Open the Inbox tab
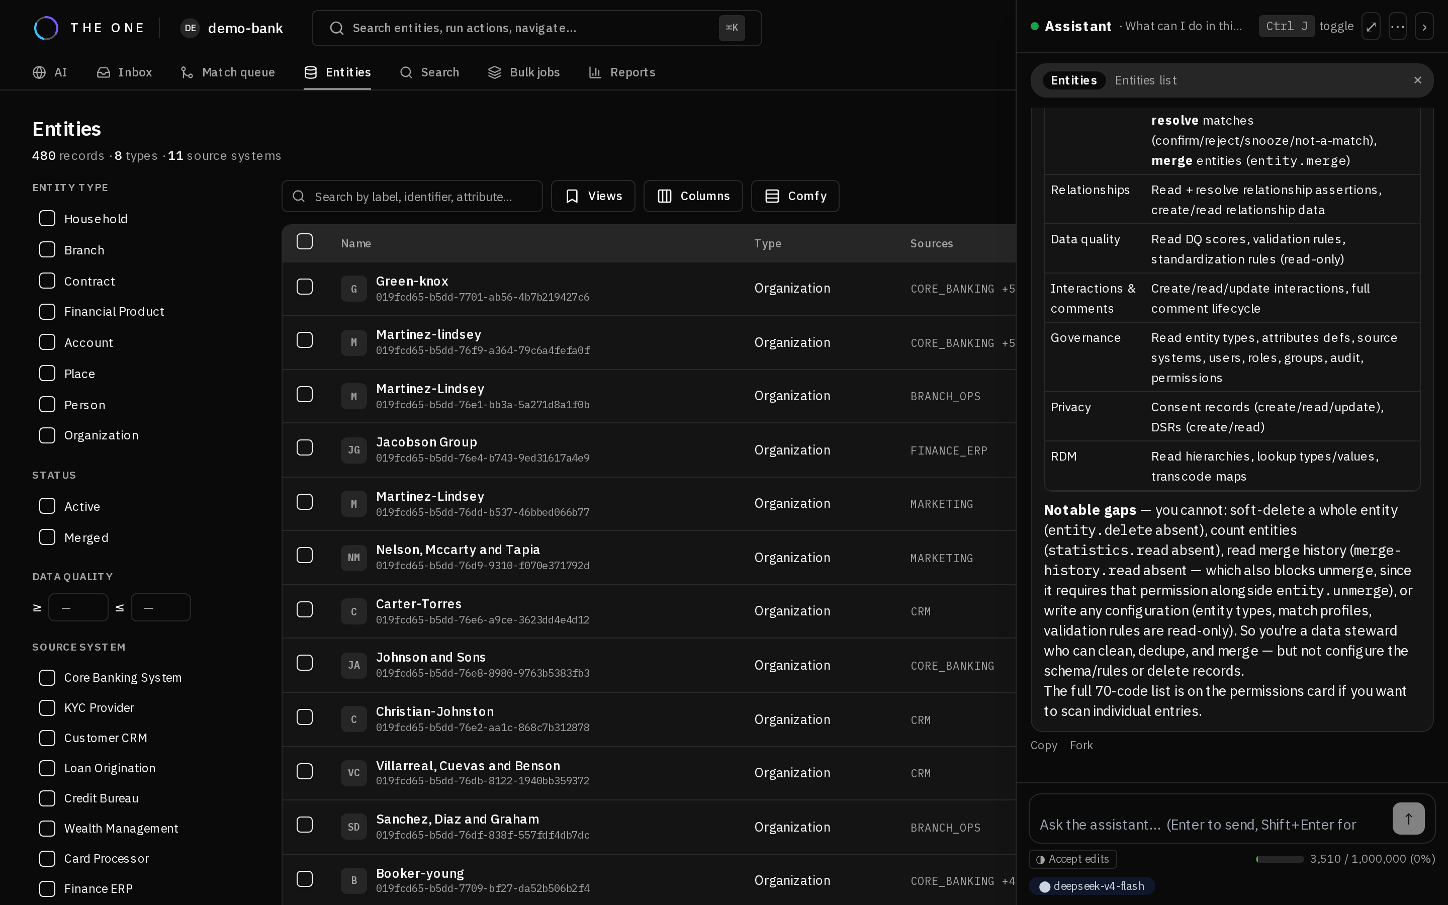The width and height of the screenshot is (1448, 905). (x=125, y=72)
